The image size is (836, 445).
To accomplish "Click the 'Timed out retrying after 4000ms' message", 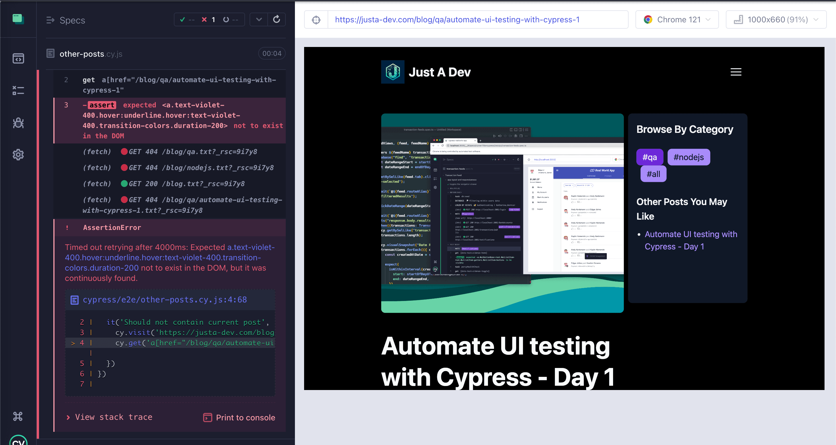I will [170, 263].
